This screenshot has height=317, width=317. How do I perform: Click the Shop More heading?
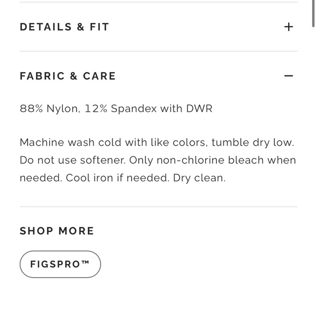[x=57, y=231]
